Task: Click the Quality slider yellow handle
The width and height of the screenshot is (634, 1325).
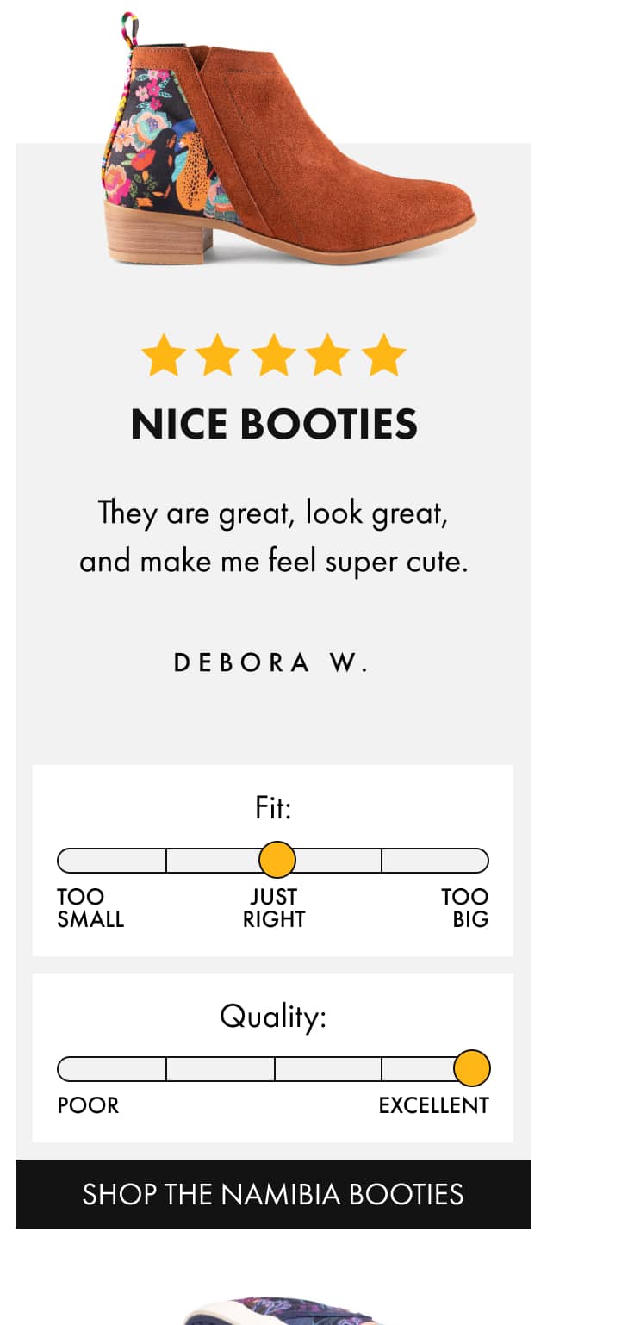Action: point(472,1068)
